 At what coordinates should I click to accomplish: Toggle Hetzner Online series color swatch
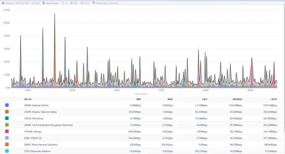click(7, 105)
